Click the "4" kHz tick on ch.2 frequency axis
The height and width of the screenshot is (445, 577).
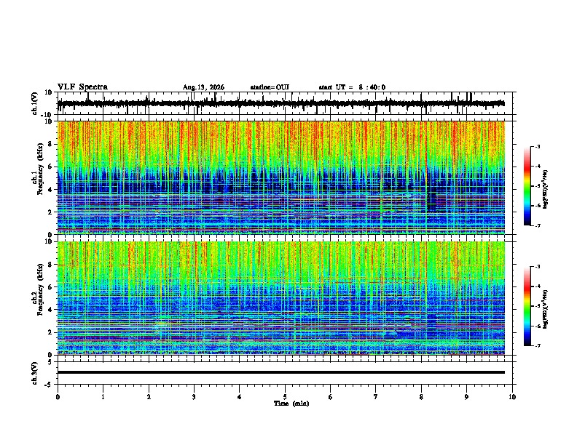[51, 310]
